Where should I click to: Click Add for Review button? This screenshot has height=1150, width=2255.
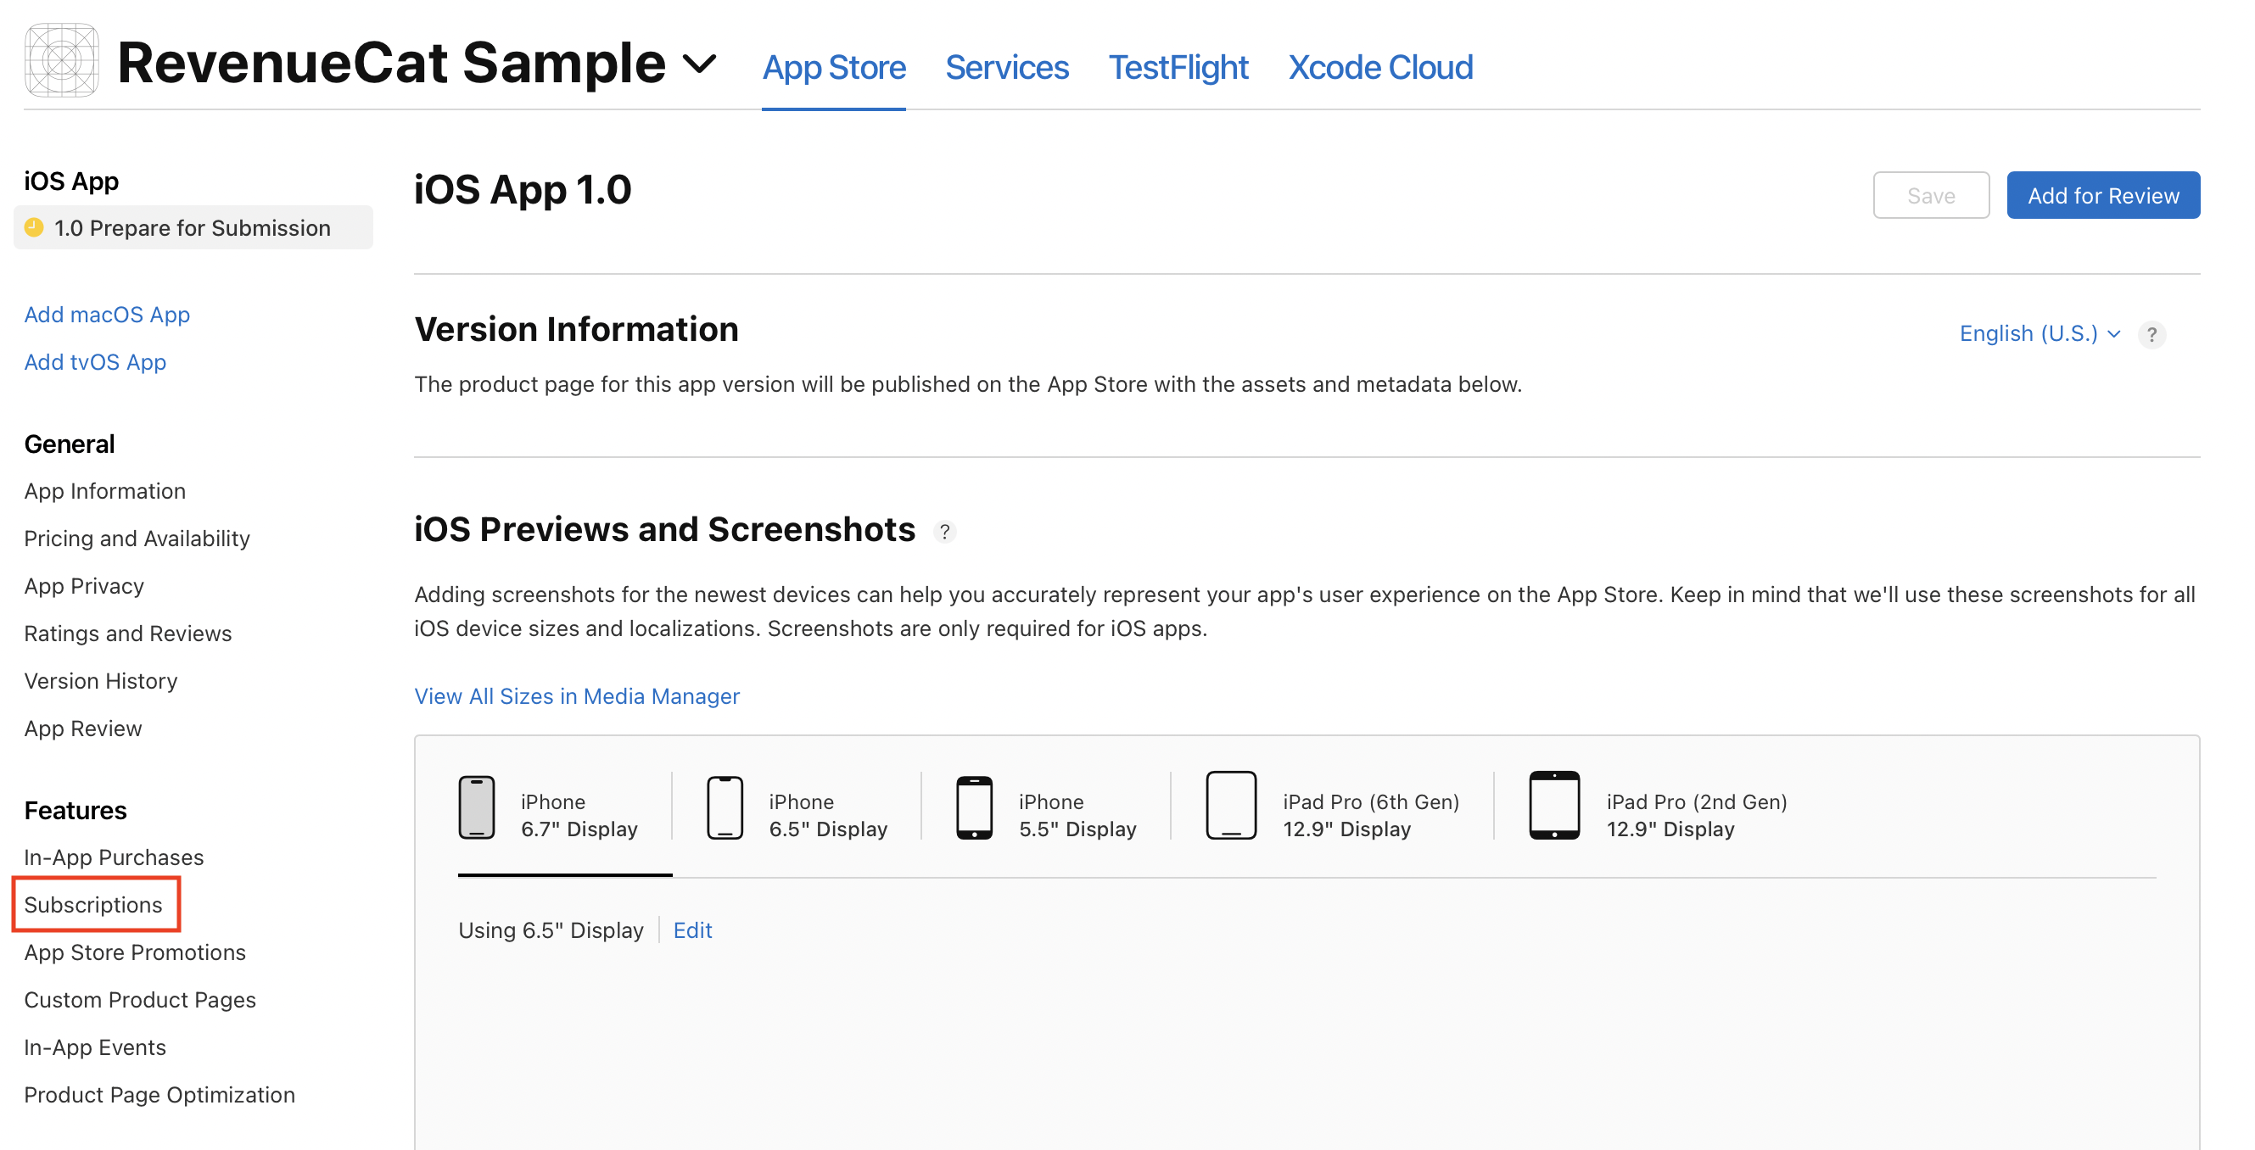(2102, 195)
